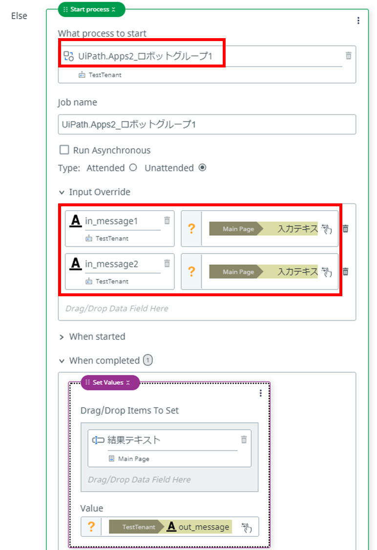The image size is (377, 550).
Task: Collapse the Set Values rule header
Action: point(128,383)
